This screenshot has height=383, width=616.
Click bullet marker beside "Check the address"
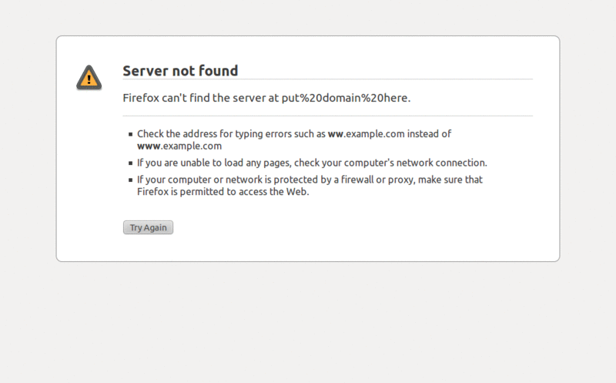point(130,135)
